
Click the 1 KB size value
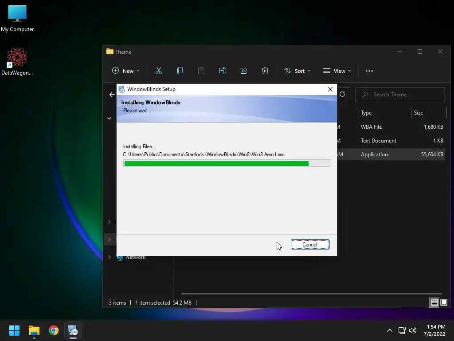click(438, 141)
